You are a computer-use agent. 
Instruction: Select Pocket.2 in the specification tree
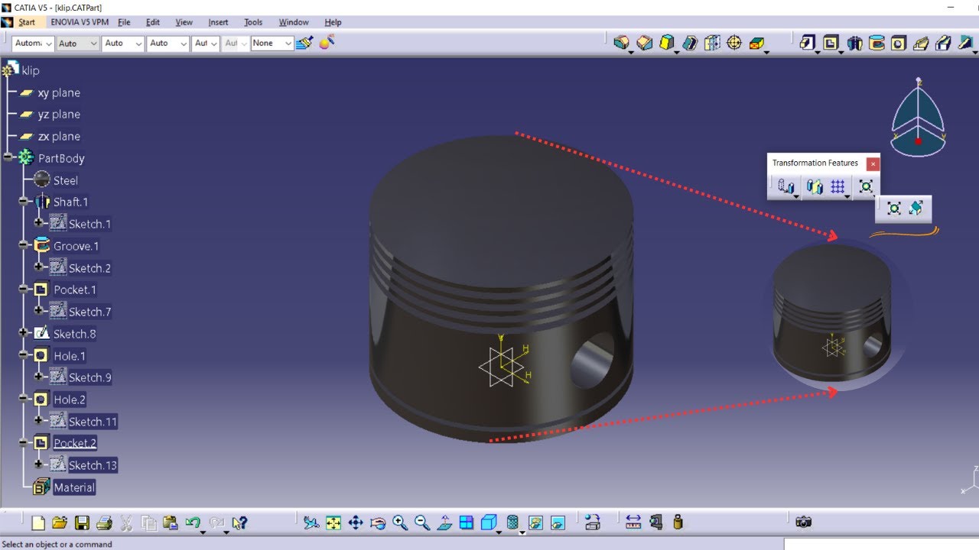point(75,443)
